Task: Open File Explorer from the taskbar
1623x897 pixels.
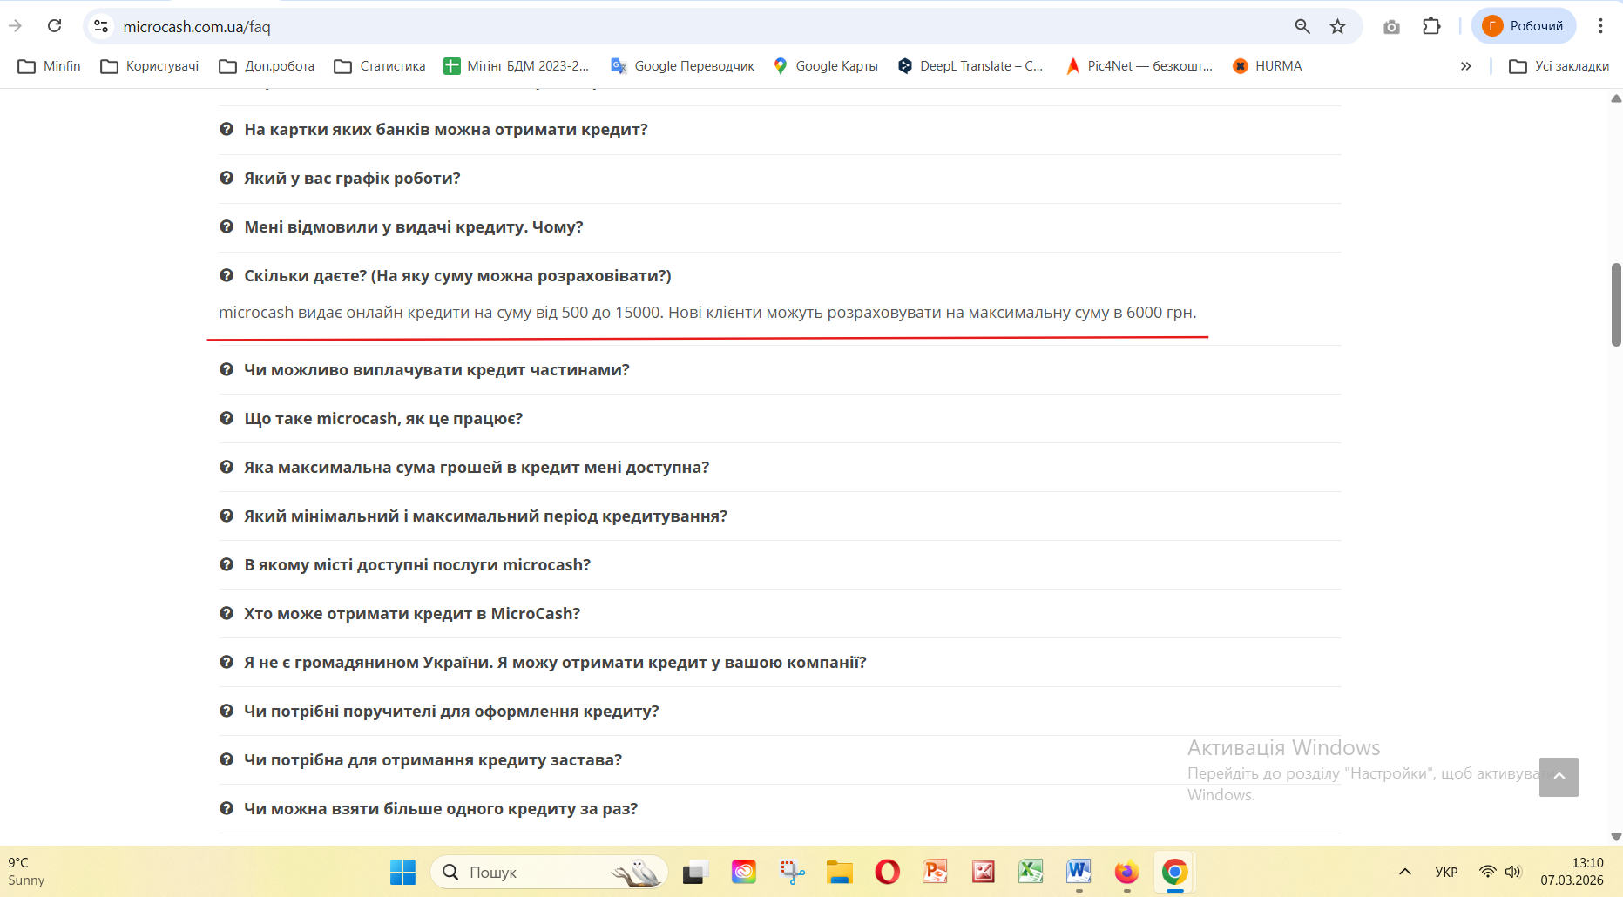Action: [840, 872]
